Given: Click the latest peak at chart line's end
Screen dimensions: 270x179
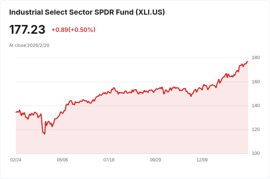Looking at the screenshot, I should click(x=248, y=62).
